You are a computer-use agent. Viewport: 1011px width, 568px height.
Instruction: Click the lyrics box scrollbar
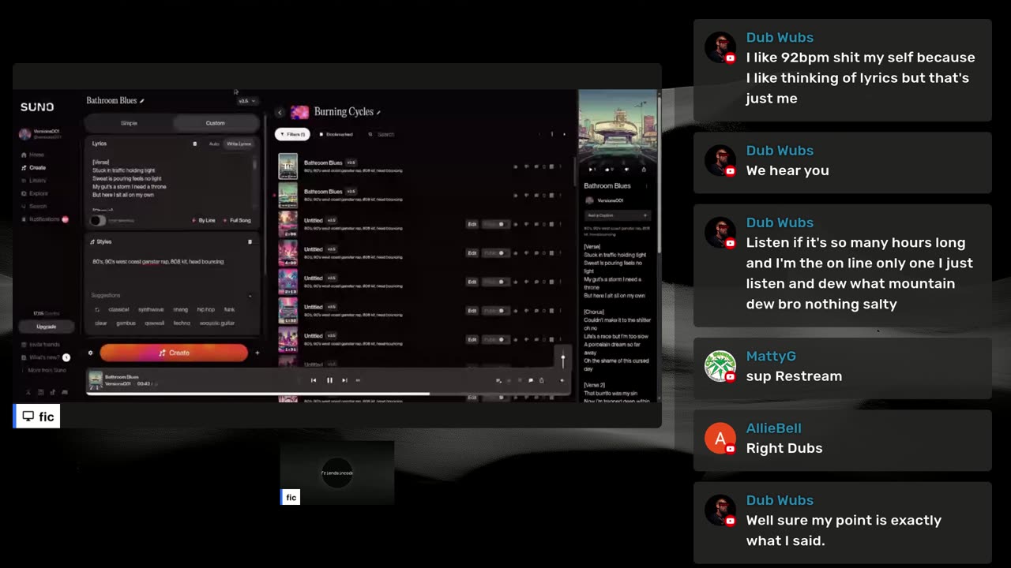pos(254,164)
